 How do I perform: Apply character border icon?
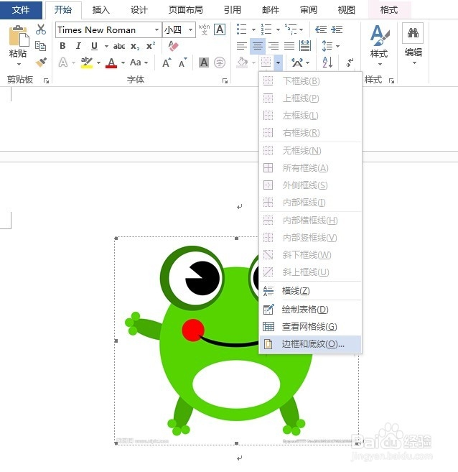click(220, 29)
